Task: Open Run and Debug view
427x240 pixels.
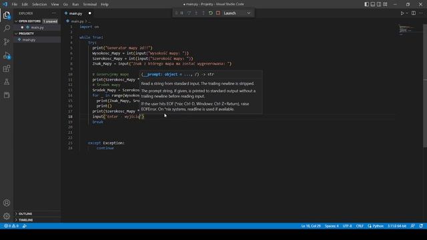Action: click(x=7, y=55)
